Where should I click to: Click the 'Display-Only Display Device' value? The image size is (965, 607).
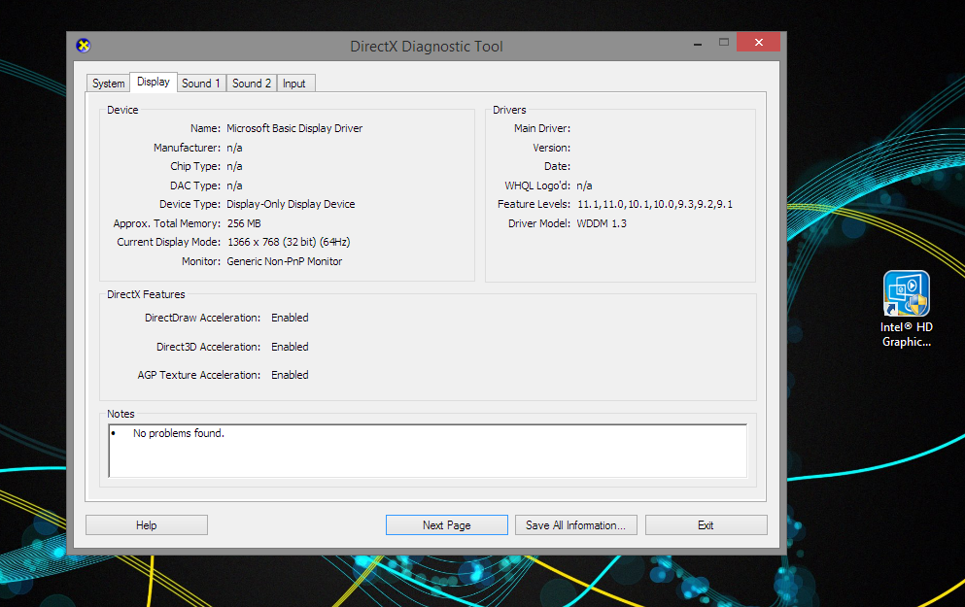pos(291,204)
